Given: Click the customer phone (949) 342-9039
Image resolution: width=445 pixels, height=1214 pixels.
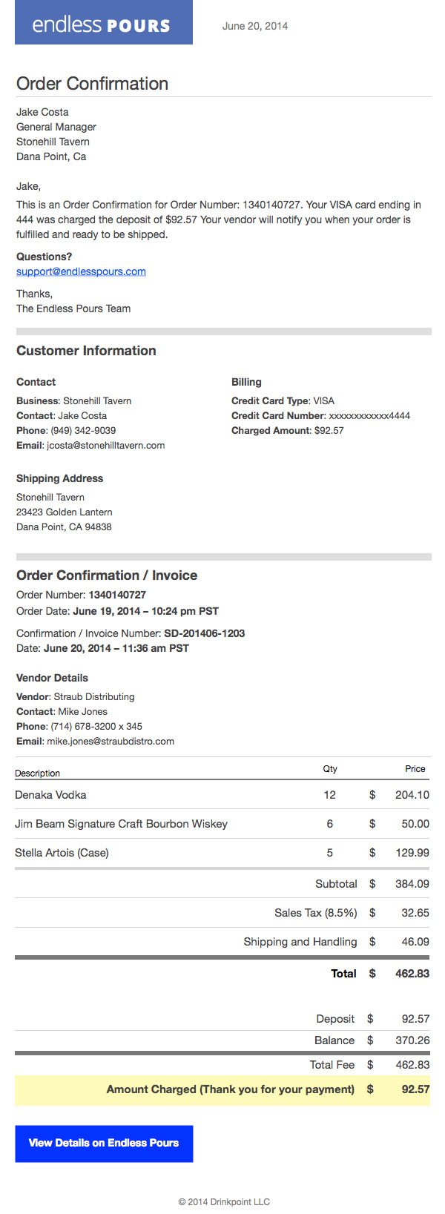Looking at the screenshot, I should coord(83,431).
